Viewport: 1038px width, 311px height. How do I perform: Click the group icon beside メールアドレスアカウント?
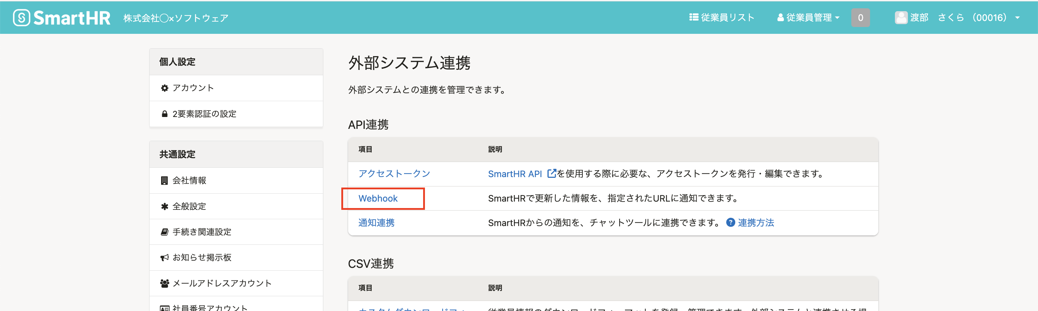click(x=164, y=283)
